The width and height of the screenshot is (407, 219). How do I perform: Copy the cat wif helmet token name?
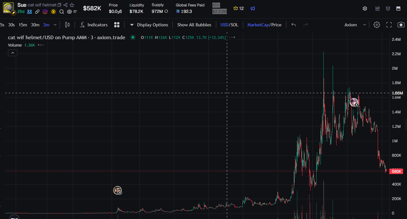[59, 5]
